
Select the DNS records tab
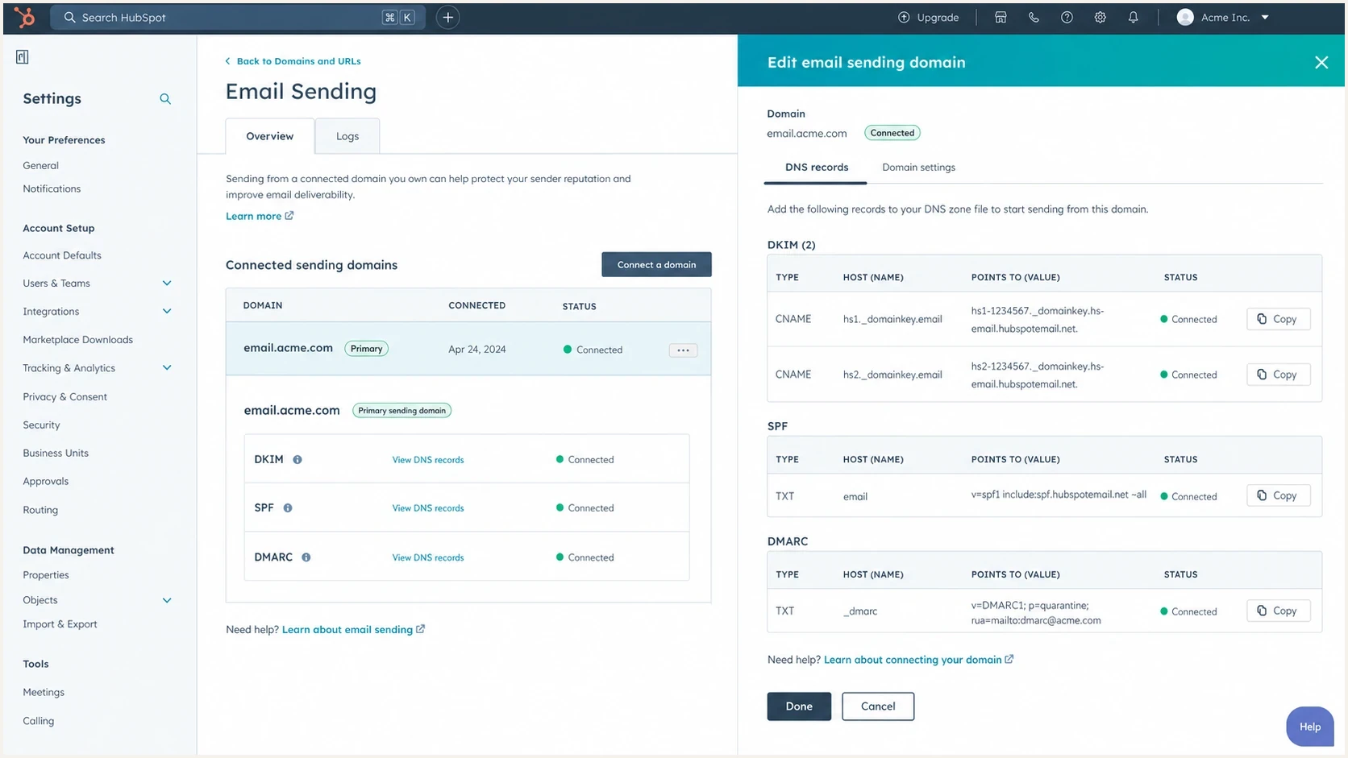tap(817, 167)
